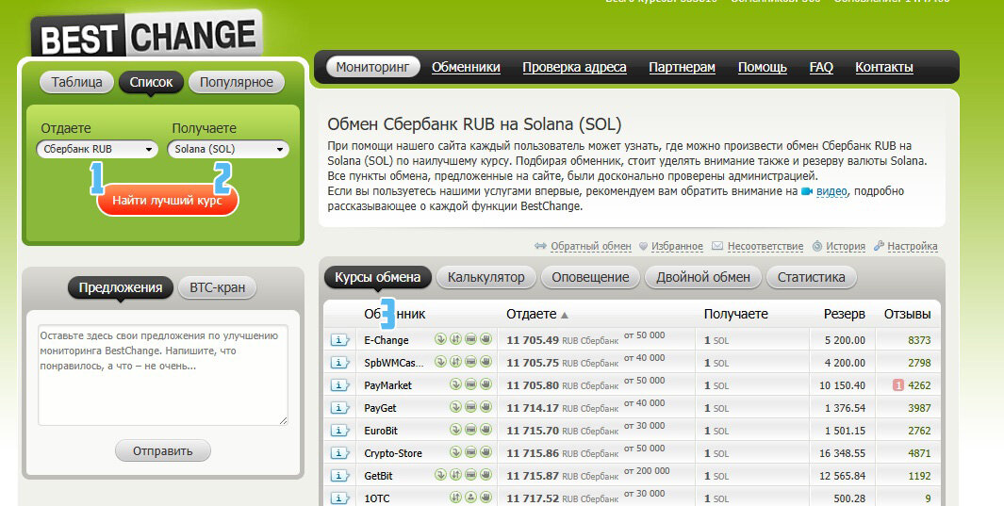
Task: Click the manual-mode hand icon in E-Change row
Action: coord(486,339)
